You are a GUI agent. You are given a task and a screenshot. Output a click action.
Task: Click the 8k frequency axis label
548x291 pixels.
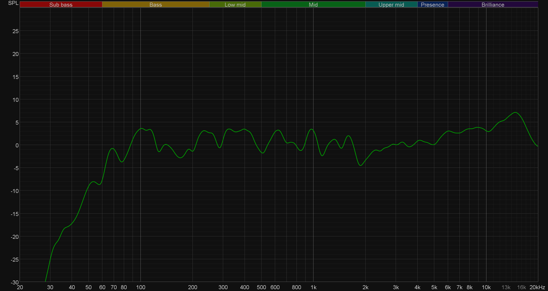point(470,288)
